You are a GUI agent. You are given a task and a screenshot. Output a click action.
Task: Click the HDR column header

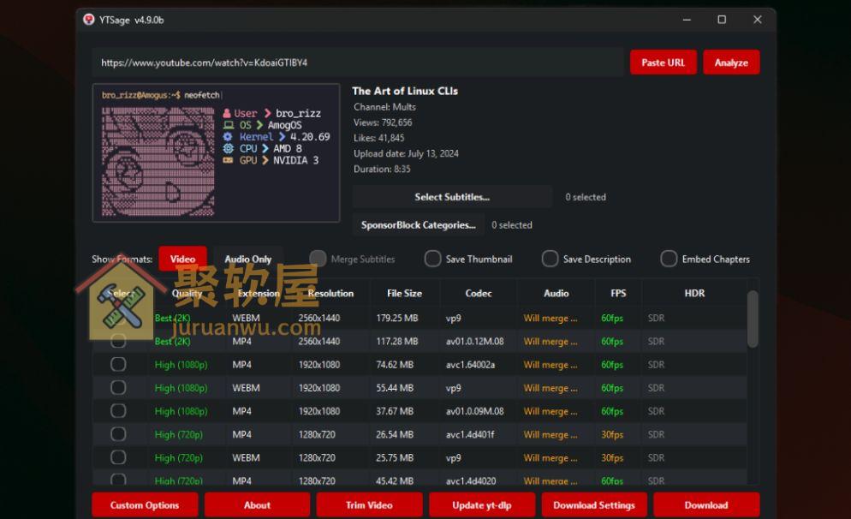point(694,293)
